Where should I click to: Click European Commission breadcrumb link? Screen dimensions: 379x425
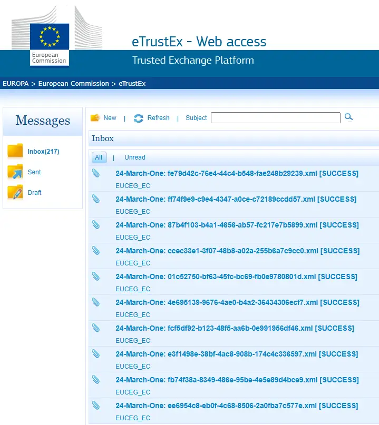coord(73,84)
